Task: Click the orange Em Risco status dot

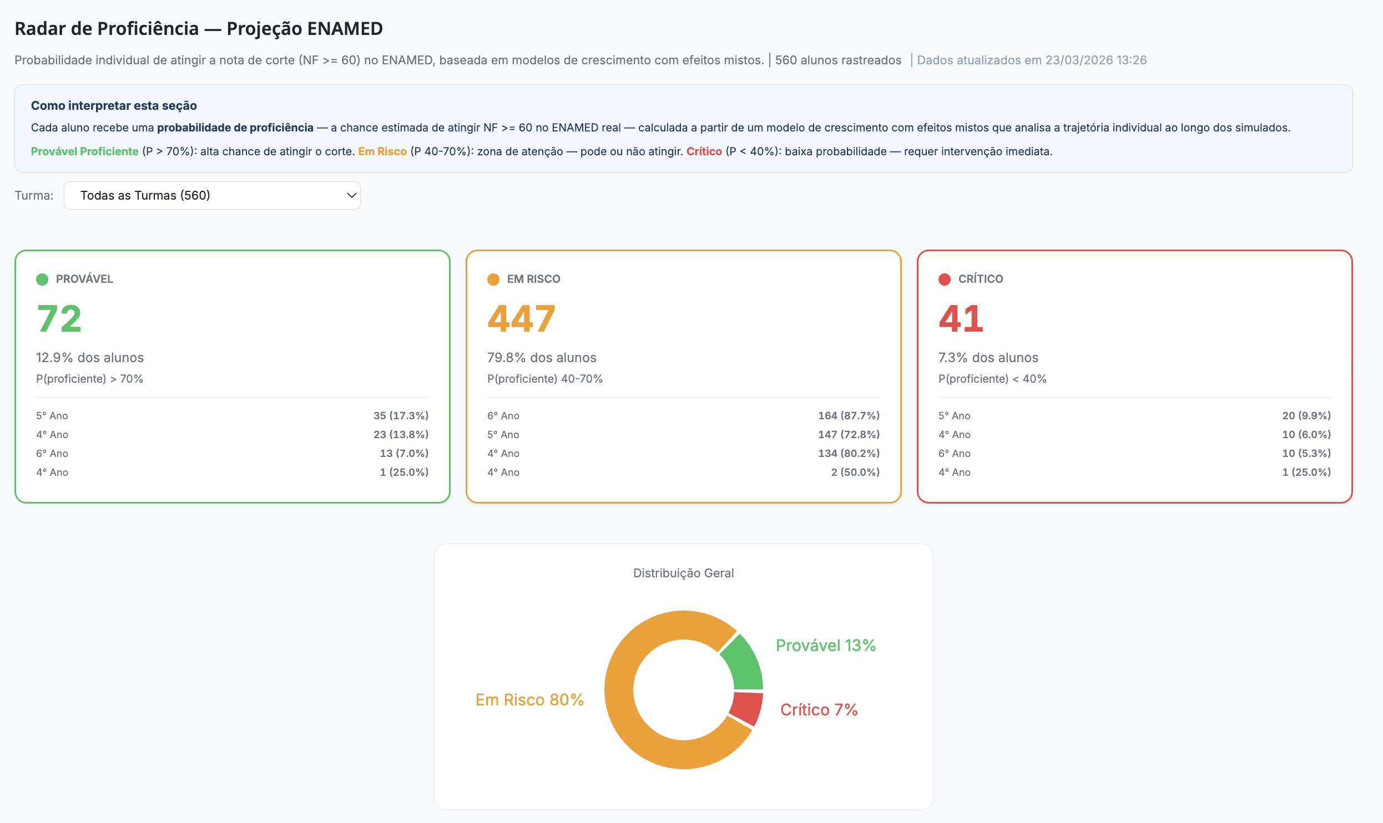Action: (x=493, y=280)
